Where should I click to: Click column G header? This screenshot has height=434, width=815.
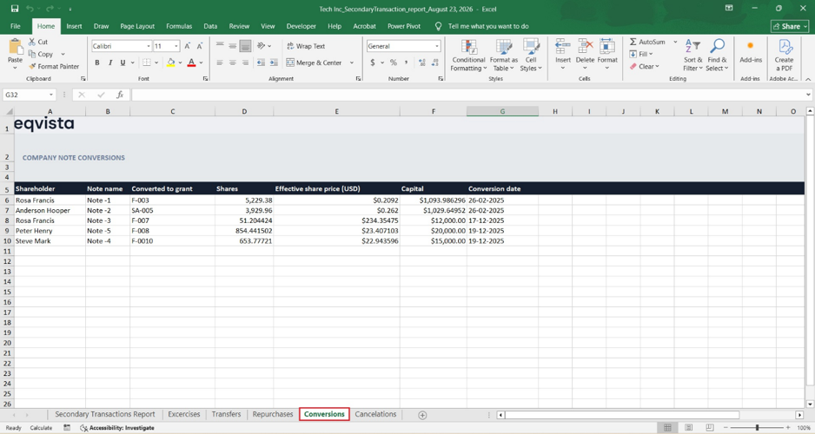coord(502,111)
